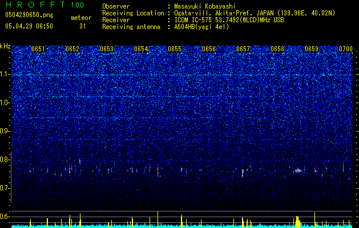Click the 0700 time marker
Image resolution: width=359 pixels, height=228 pixels.
pos(346,49)
